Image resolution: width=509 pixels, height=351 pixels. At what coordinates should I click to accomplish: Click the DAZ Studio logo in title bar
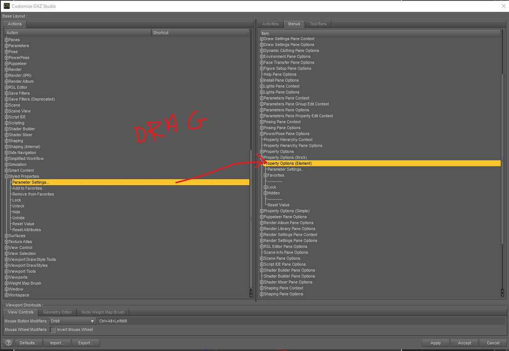[x=7, y=6]
